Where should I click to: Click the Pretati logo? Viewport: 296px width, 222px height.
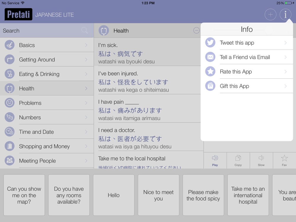(18, 14)
